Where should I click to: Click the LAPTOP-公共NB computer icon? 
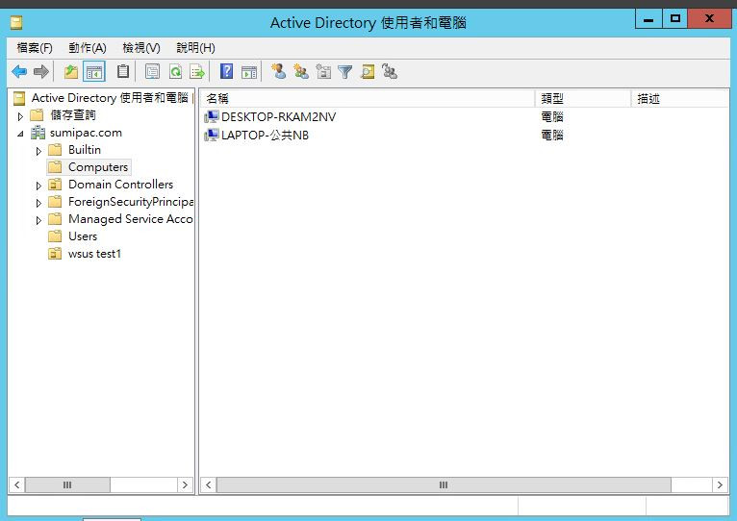212,135
